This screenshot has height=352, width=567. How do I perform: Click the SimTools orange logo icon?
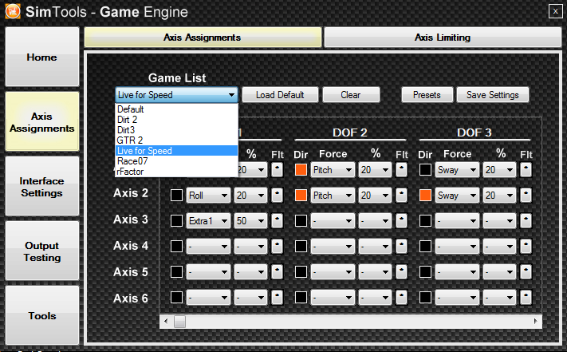[x=13, y=12]
